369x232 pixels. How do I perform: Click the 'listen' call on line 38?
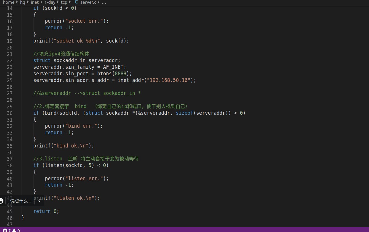click(54, 165)
